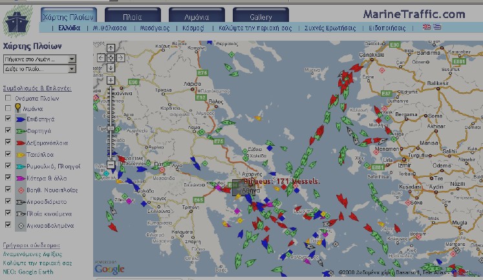Open NEO: Google Earth link
The width and height of the screenshot is (483, 280).
(x=28, y=272)
